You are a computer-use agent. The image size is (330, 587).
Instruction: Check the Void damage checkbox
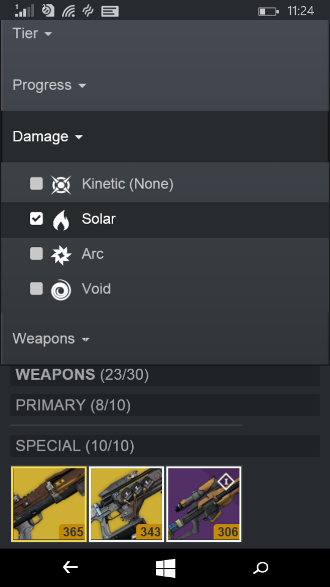tap(36, 289)
